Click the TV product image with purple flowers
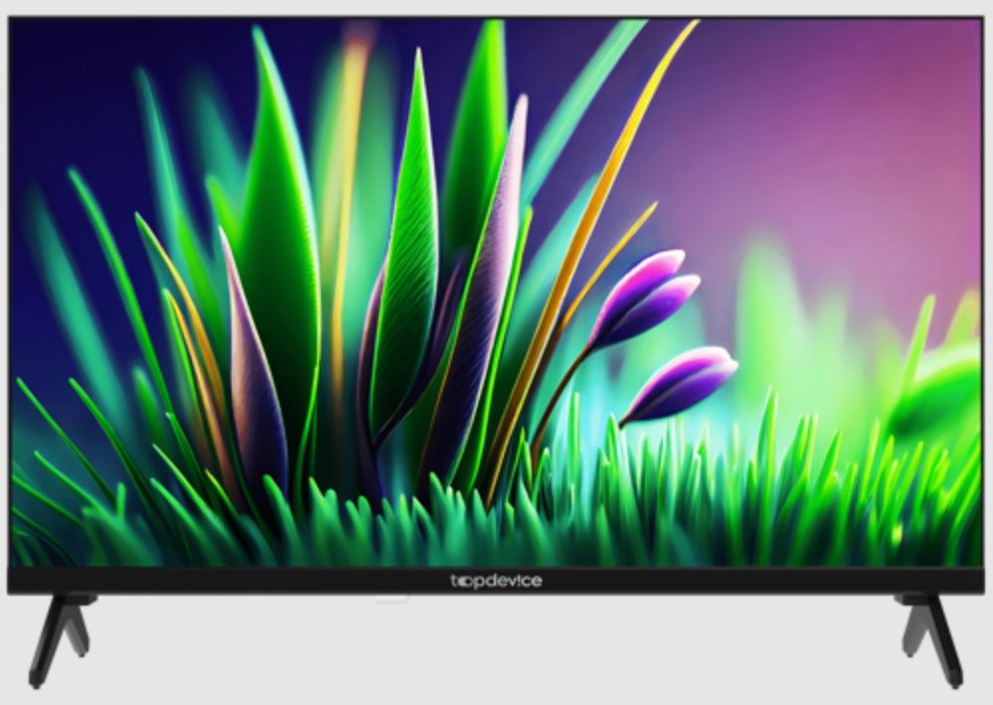Viewport: 993px width, 705px height. [496, 352]
